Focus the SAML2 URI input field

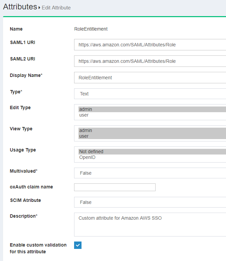pyautogui.click(x=150, y=61)
